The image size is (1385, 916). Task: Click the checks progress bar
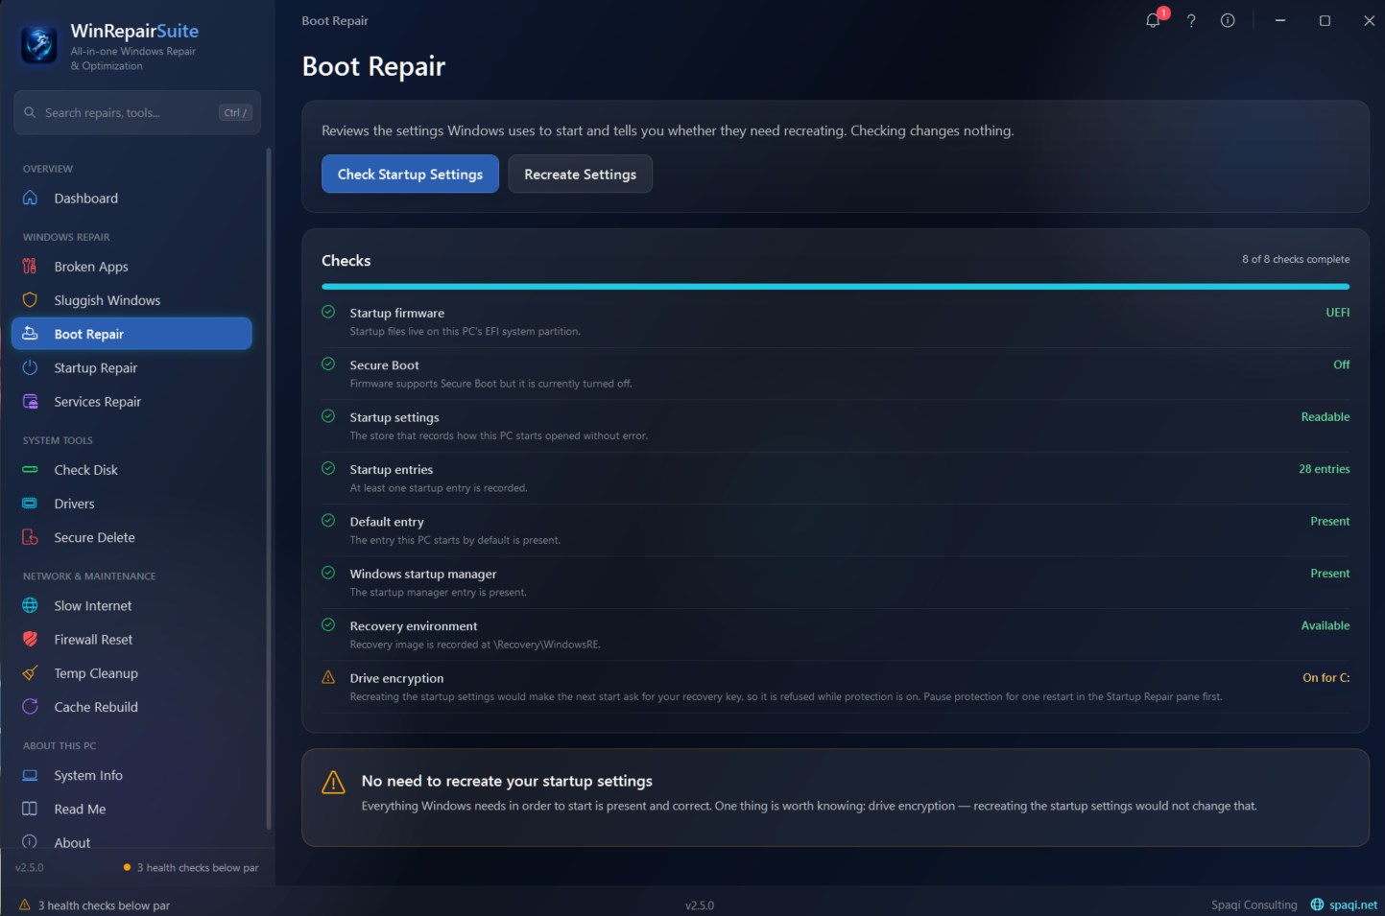pyautogui.click(x=835, y=286)
